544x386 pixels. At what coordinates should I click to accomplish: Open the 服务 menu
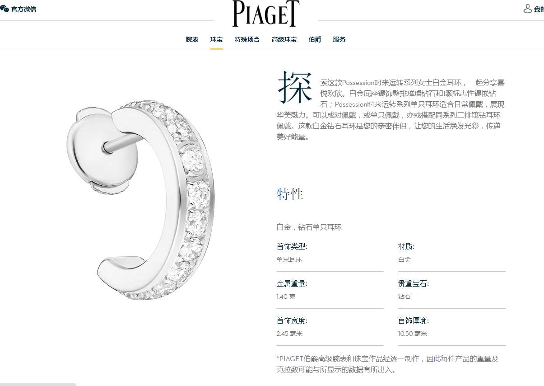point(339,39)
